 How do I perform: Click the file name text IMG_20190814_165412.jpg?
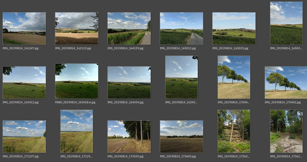pyautogui.click(x=21, y=102)
